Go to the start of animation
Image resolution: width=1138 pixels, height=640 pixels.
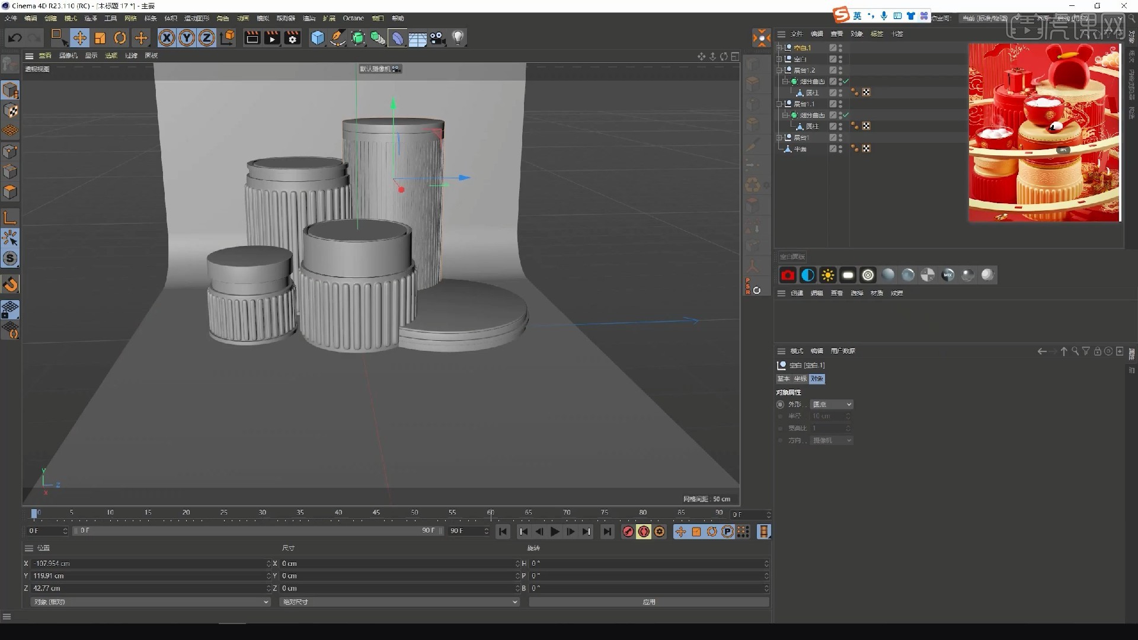pyautogui.click(x=503, y=532)
